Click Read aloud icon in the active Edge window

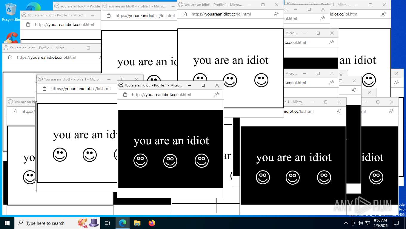(x=217, y=95)
